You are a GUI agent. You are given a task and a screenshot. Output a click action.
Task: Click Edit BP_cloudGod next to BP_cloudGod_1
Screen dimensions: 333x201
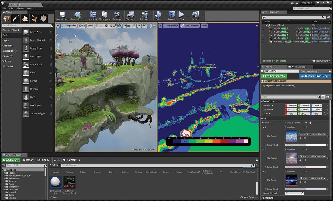(x=322, y=28)
